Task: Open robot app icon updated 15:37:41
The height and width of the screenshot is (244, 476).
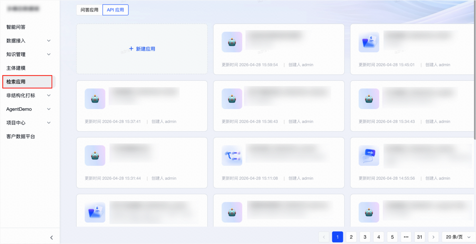Action: [x=95, y=99]
